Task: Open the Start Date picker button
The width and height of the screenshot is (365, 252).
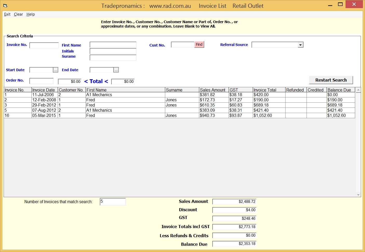Action: pos(56,70)
